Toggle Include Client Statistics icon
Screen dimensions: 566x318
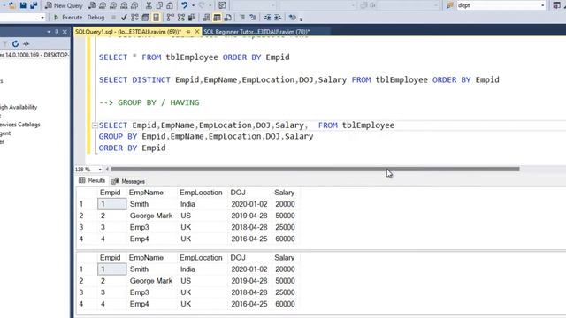tap(192, 18)
